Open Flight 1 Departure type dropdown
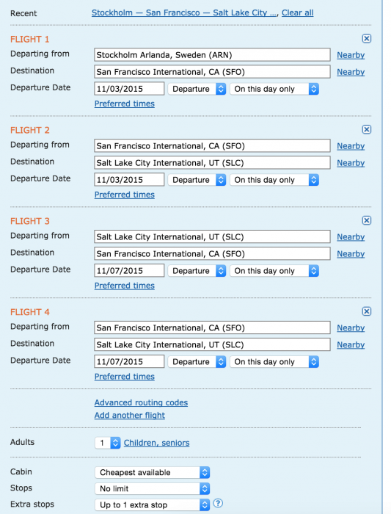Screen dimensions: 391x514 click(197, 89)
